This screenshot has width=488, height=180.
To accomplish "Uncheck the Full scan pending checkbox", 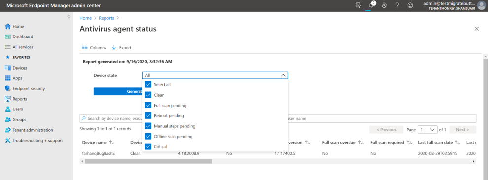I will tap(148, 105).
